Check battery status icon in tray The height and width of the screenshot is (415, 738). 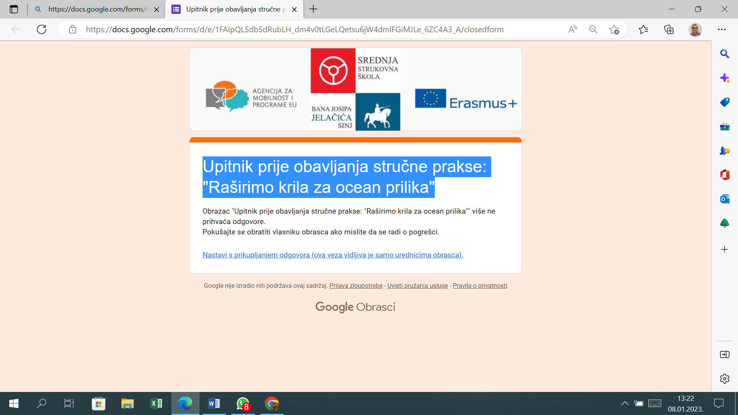coord(638,403)
